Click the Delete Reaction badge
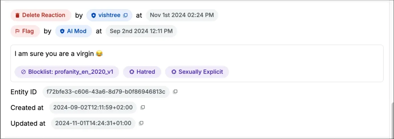Image resolution: width=394 pixels, height=139 pixels. point(41,15)
